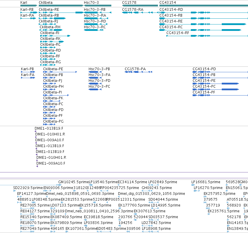Click the CG1578-RA transcript label

pos(133,10)
